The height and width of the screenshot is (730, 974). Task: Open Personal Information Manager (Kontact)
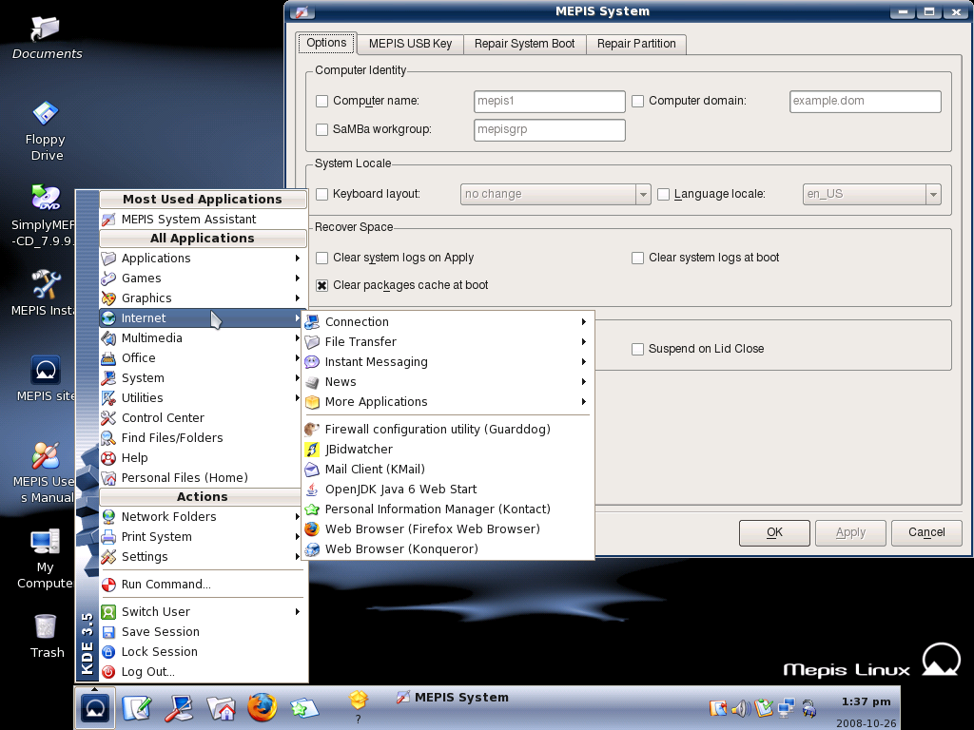tap(447, 509)
